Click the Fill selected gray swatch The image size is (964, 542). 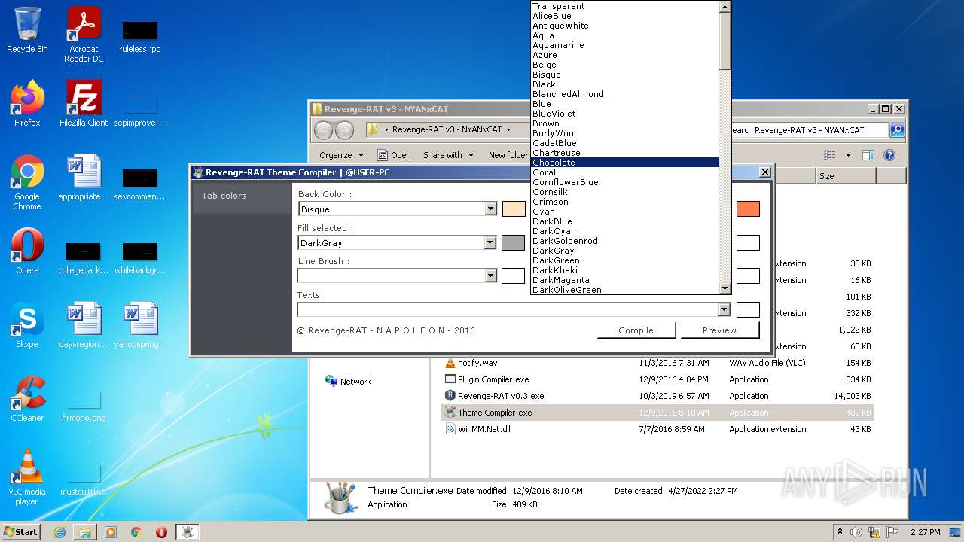[514, 243]
